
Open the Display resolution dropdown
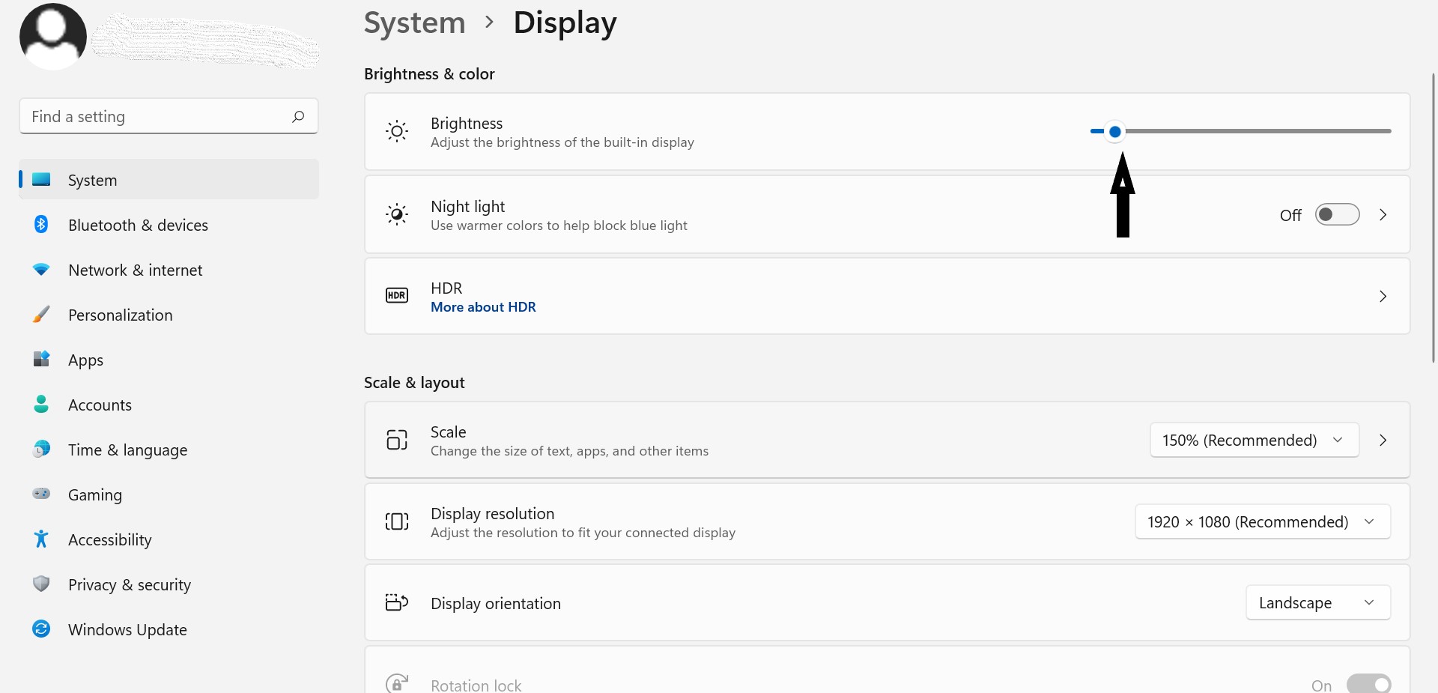tap(1262, 521)
